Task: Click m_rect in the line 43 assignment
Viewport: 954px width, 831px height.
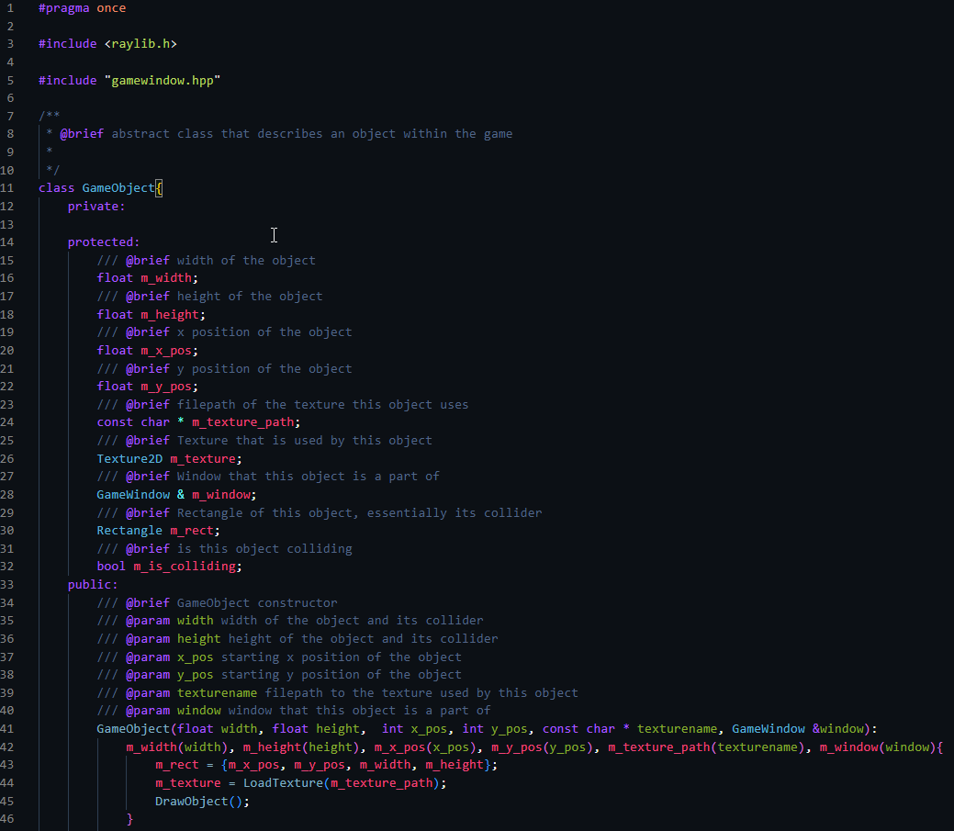Action: click(x=176, y=765)
